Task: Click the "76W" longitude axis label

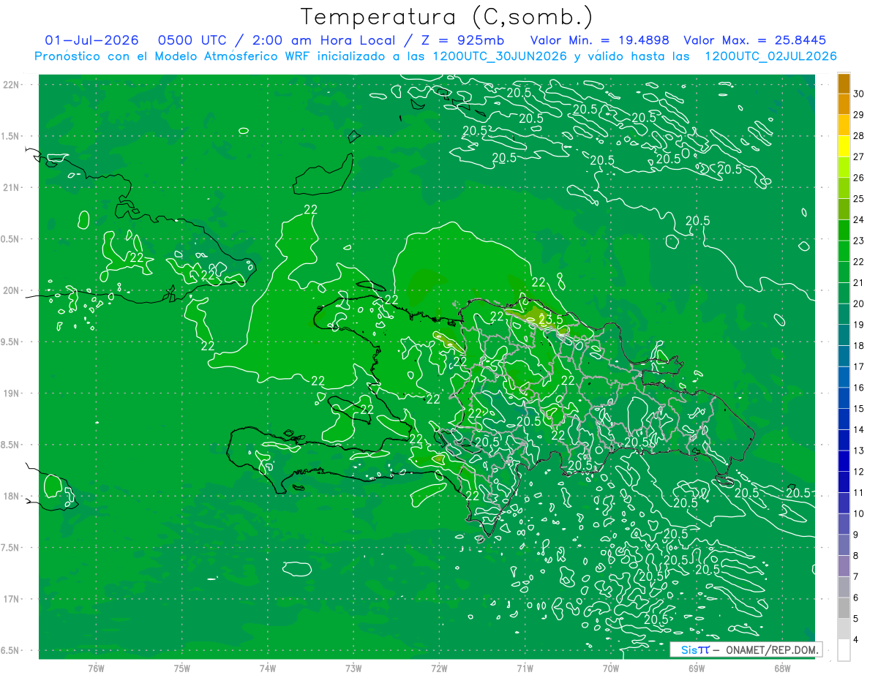Action: pyautogui.click(x=96, y=668)
